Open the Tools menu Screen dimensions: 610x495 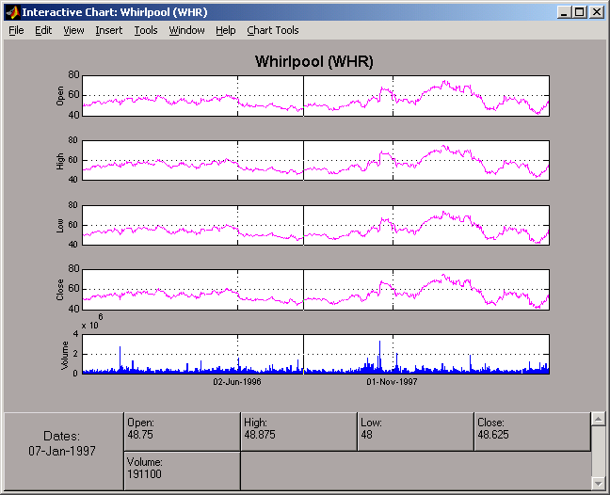[x=146, y=30]
